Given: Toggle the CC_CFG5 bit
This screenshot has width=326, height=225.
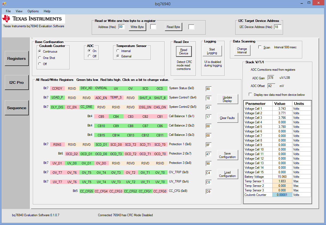Looking at the screenshot, I should point(86,191).
